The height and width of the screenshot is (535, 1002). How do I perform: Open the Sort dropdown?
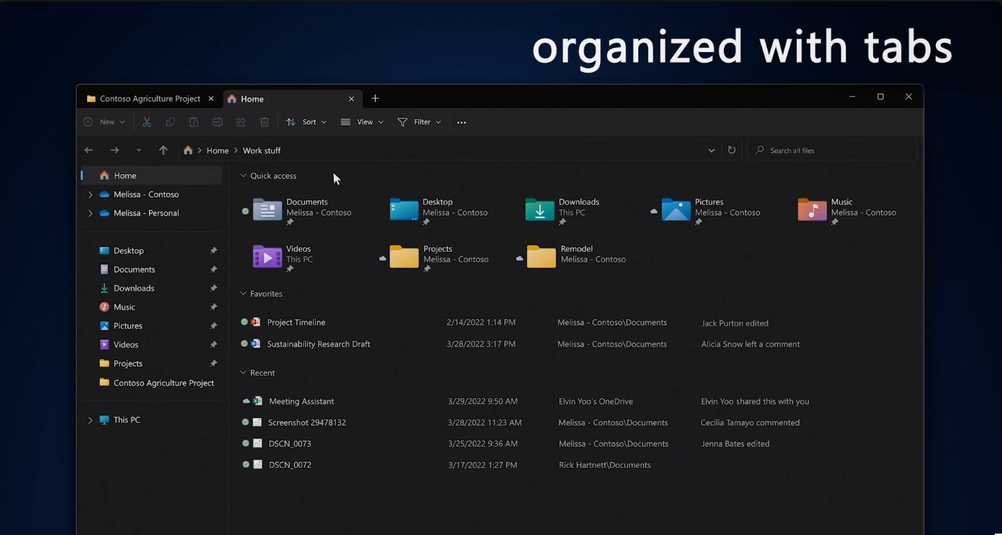point(306,122)
